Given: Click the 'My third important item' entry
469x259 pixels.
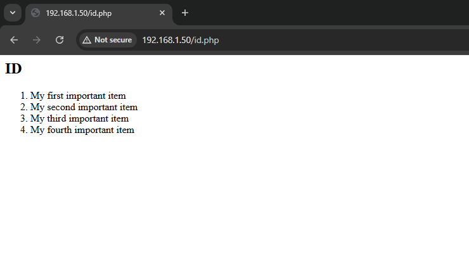Looking at the screenshot, I should pyautogui.click(x=79, y=118).
